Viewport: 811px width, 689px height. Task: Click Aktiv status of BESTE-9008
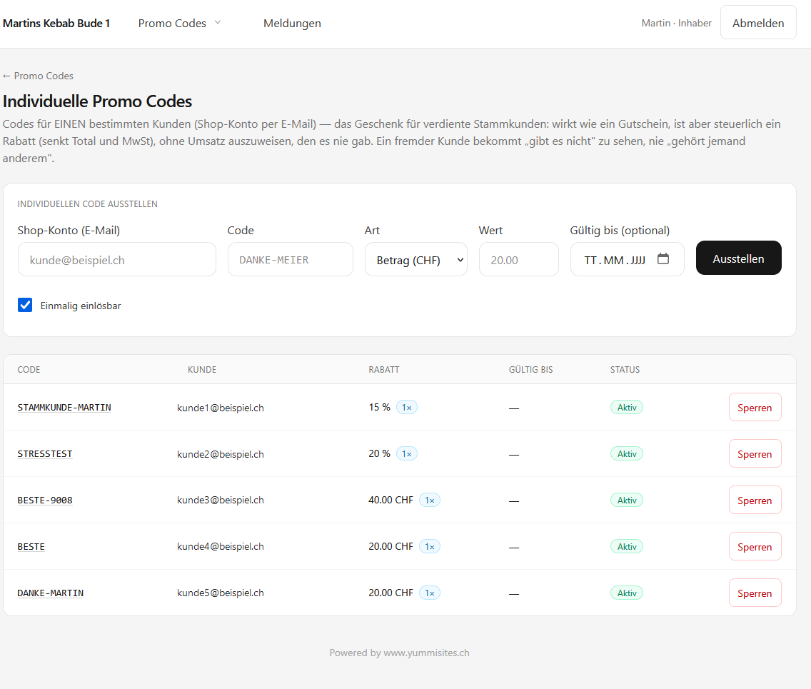click(627, 501)
